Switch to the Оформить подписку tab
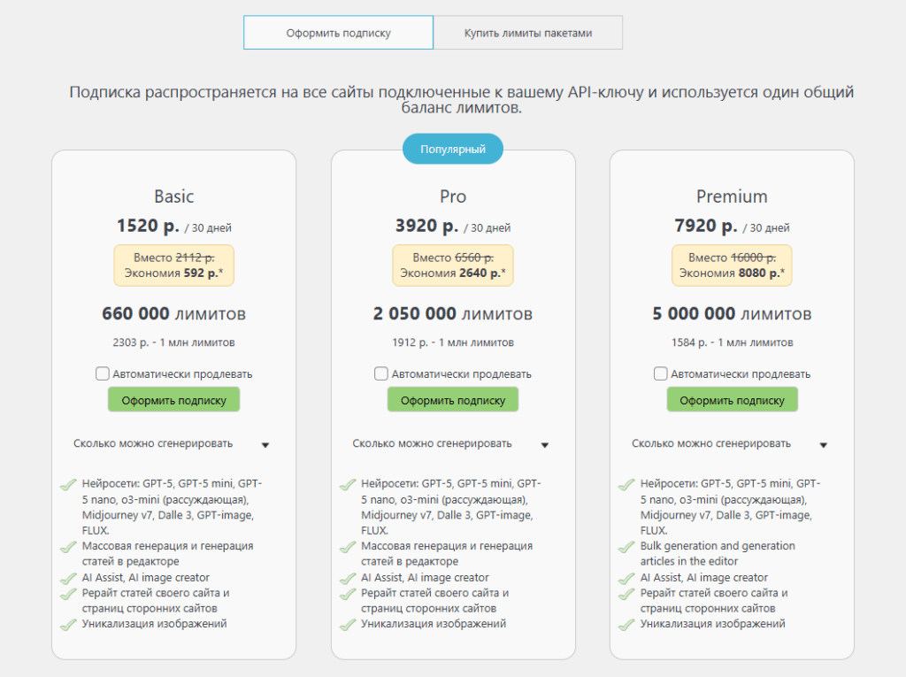906x677 pixels. tap(338, 33)
